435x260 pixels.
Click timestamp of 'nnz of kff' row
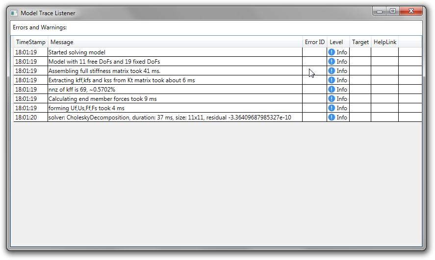point(30,90)
